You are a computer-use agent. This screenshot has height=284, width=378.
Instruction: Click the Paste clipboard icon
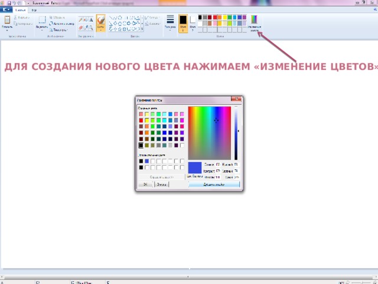[x=7, y=20]
